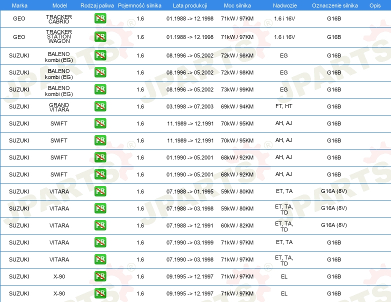Click ET, TA in the 07.1990 -> 03.1999 row

point(284,242)
